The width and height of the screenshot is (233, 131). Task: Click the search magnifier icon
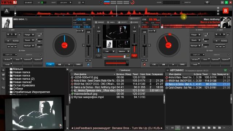(x=71, y=70)
